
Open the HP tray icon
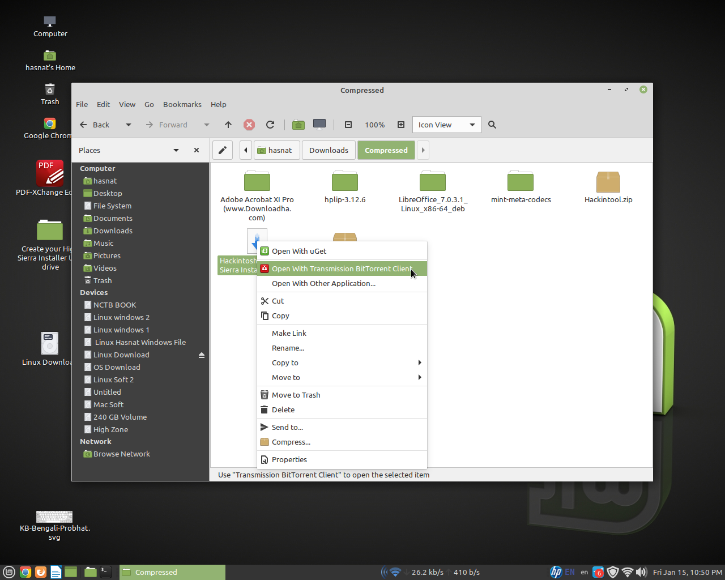tap(556, 572)
